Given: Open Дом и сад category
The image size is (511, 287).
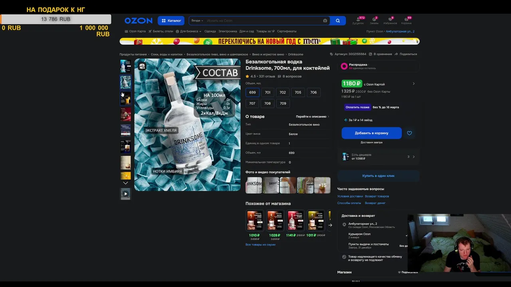Looking at the screenshot, I should (x=247, y=31).
